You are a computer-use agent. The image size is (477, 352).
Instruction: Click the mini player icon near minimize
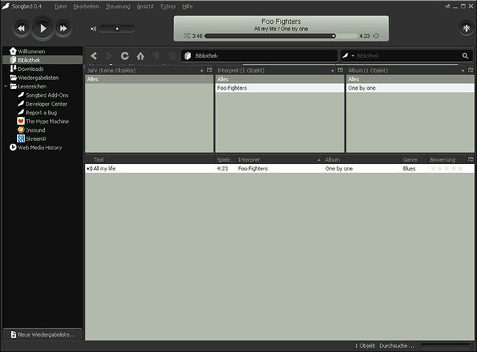(x=448, y=6)
